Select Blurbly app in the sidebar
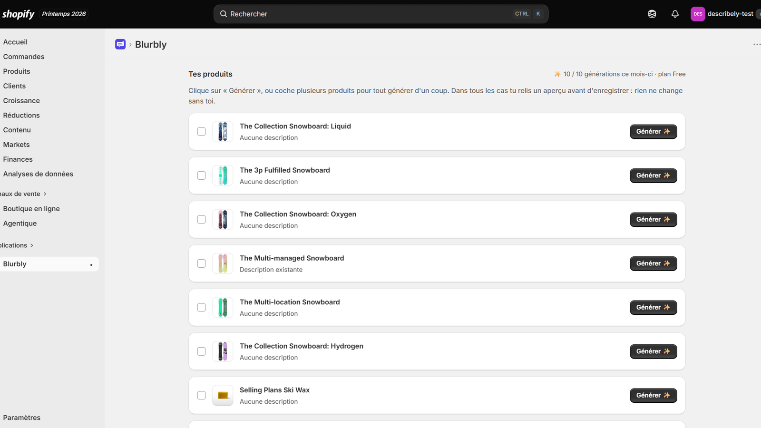This screenshot has height=428, width=761. [x=49, y=264]
